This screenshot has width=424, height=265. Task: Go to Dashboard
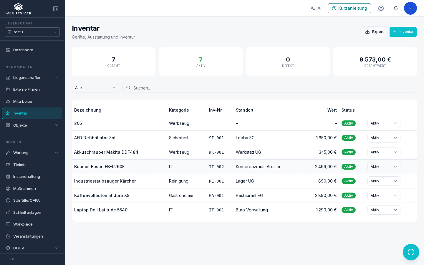pyautogui.click(x=32, y=50)
